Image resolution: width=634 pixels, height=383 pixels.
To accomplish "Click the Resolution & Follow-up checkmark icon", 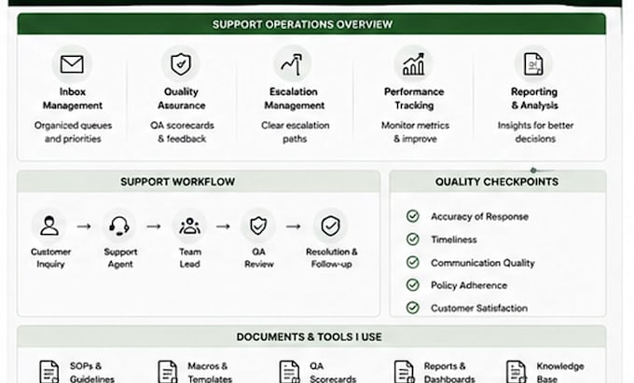I will [330, 226].
